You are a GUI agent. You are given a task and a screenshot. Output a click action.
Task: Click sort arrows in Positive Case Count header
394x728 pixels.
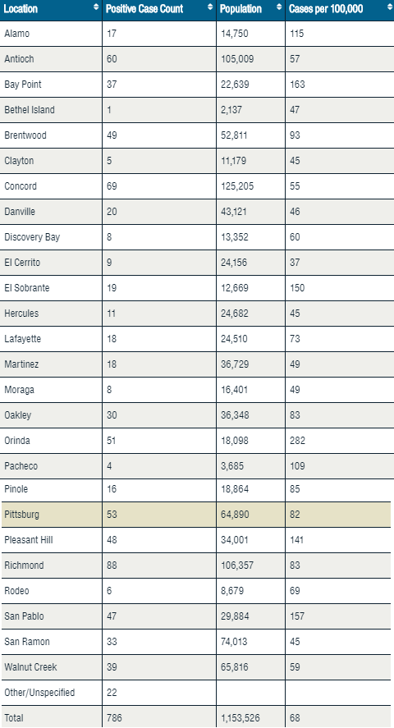pyautogui.click(x=210, y=7)
